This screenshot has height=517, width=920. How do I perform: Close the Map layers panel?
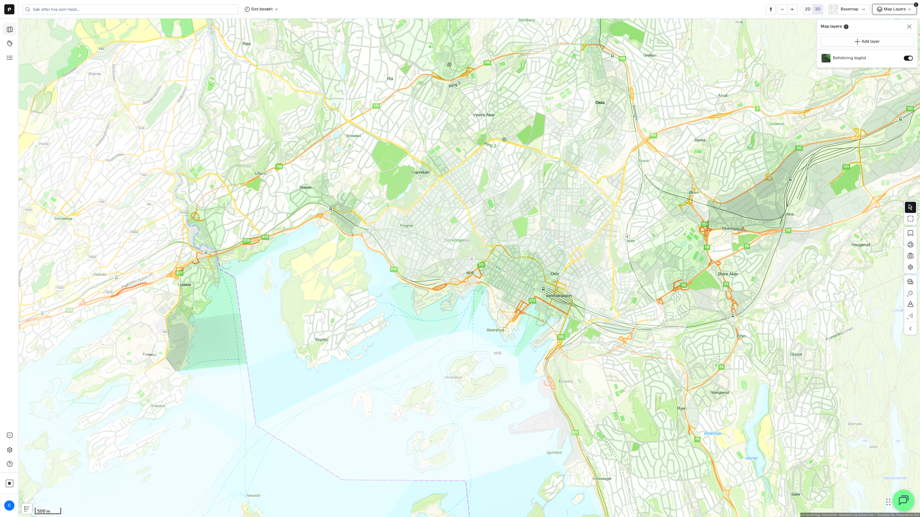tap(909, 27)
